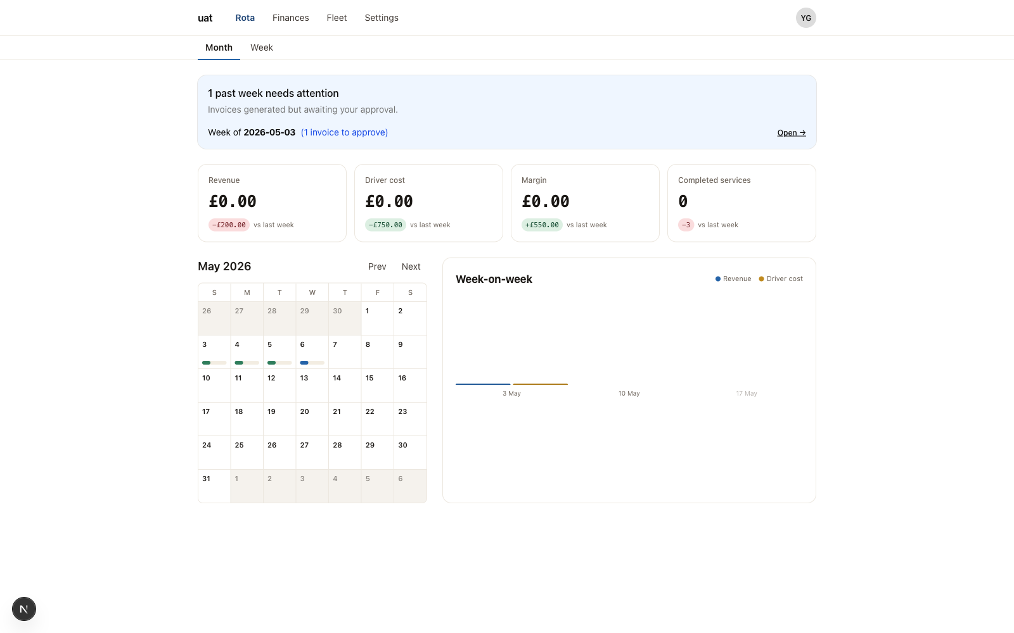Select the Completed services card
The width and height of the screenshot is (1014, 633).
(x=741, y=203)
